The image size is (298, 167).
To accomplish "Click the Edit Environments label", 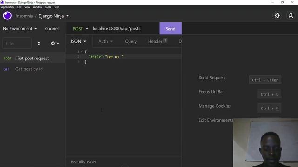I will coord(216,120).
